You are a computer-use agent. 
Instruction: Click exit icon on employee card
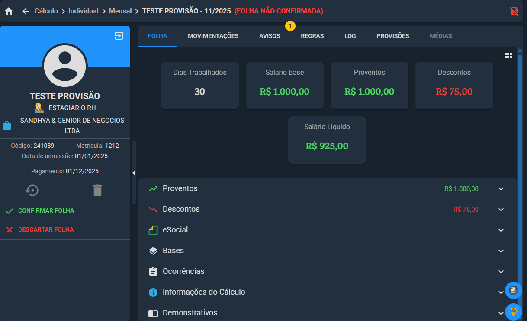click(119, 36)
